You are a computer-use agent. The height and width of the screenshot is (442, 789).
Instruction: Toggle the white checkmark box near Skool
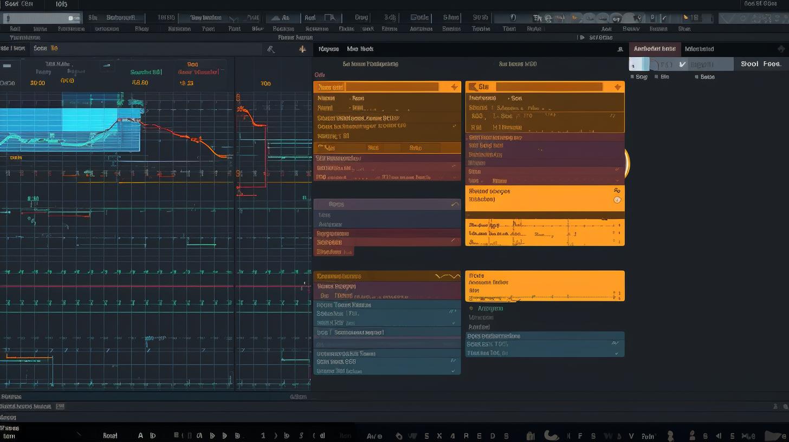click(682, 64)
